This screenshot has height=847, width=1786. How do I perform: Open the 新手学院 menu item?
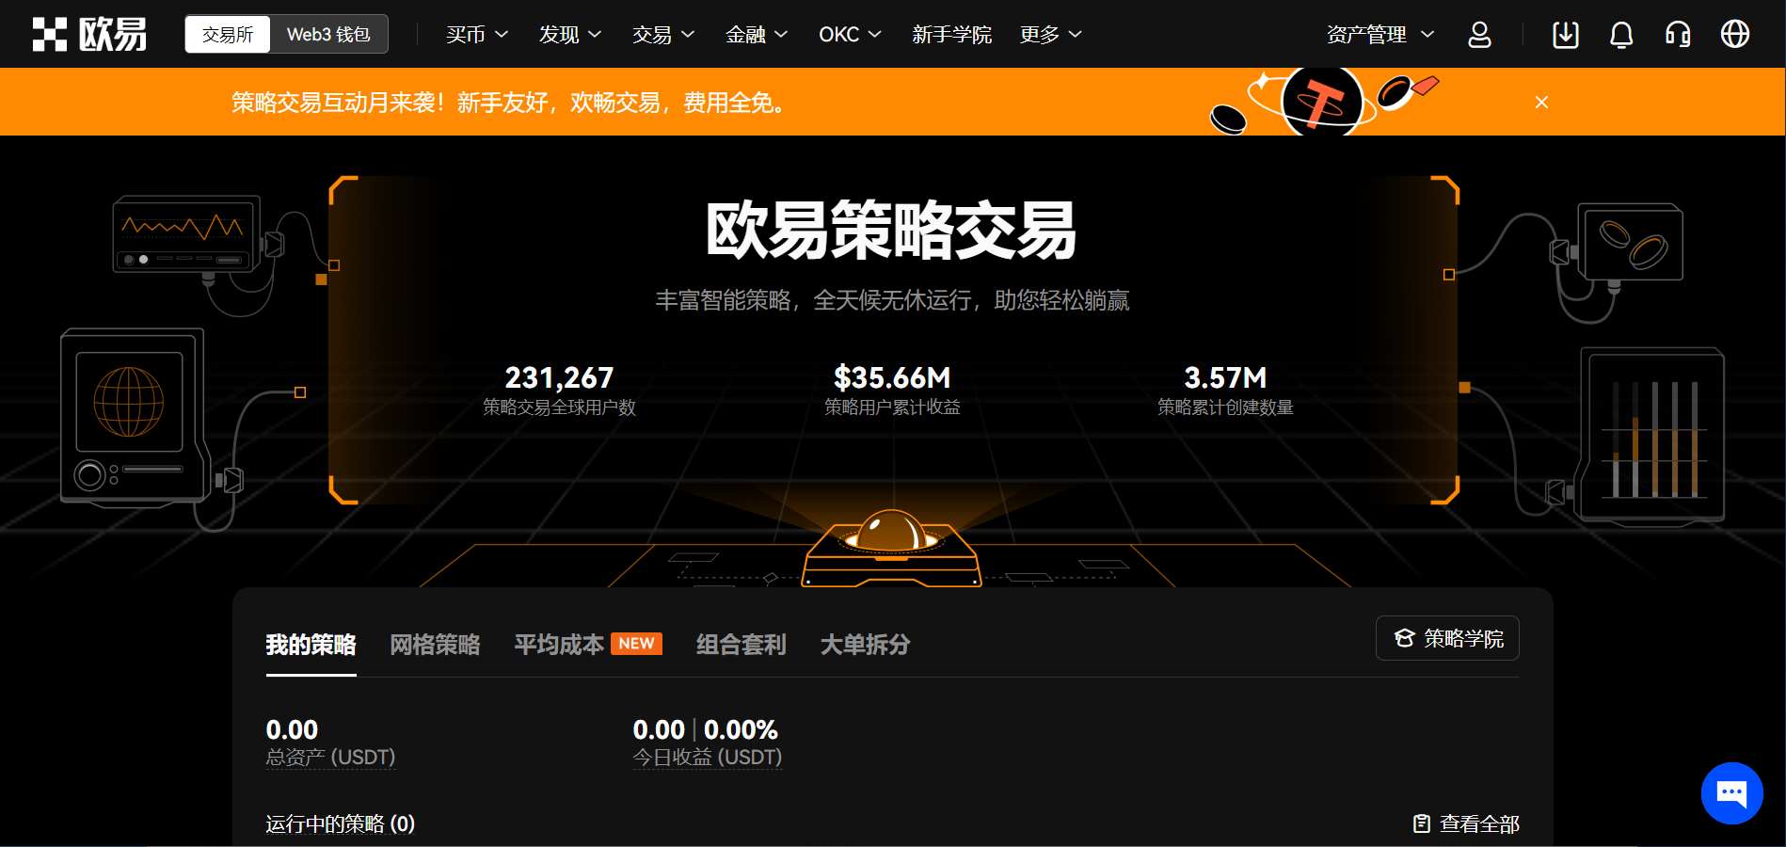pos(951,35)
